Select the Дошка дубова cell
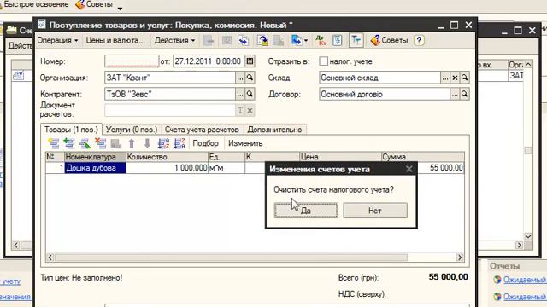Image resolution: width=547 pixels, height=307 pixels. point(95,168)
